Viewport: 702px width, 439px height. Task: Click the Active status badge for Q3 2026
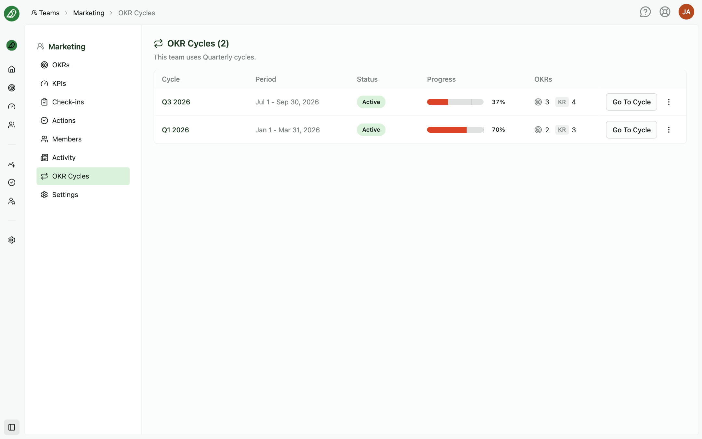[371, 102]
